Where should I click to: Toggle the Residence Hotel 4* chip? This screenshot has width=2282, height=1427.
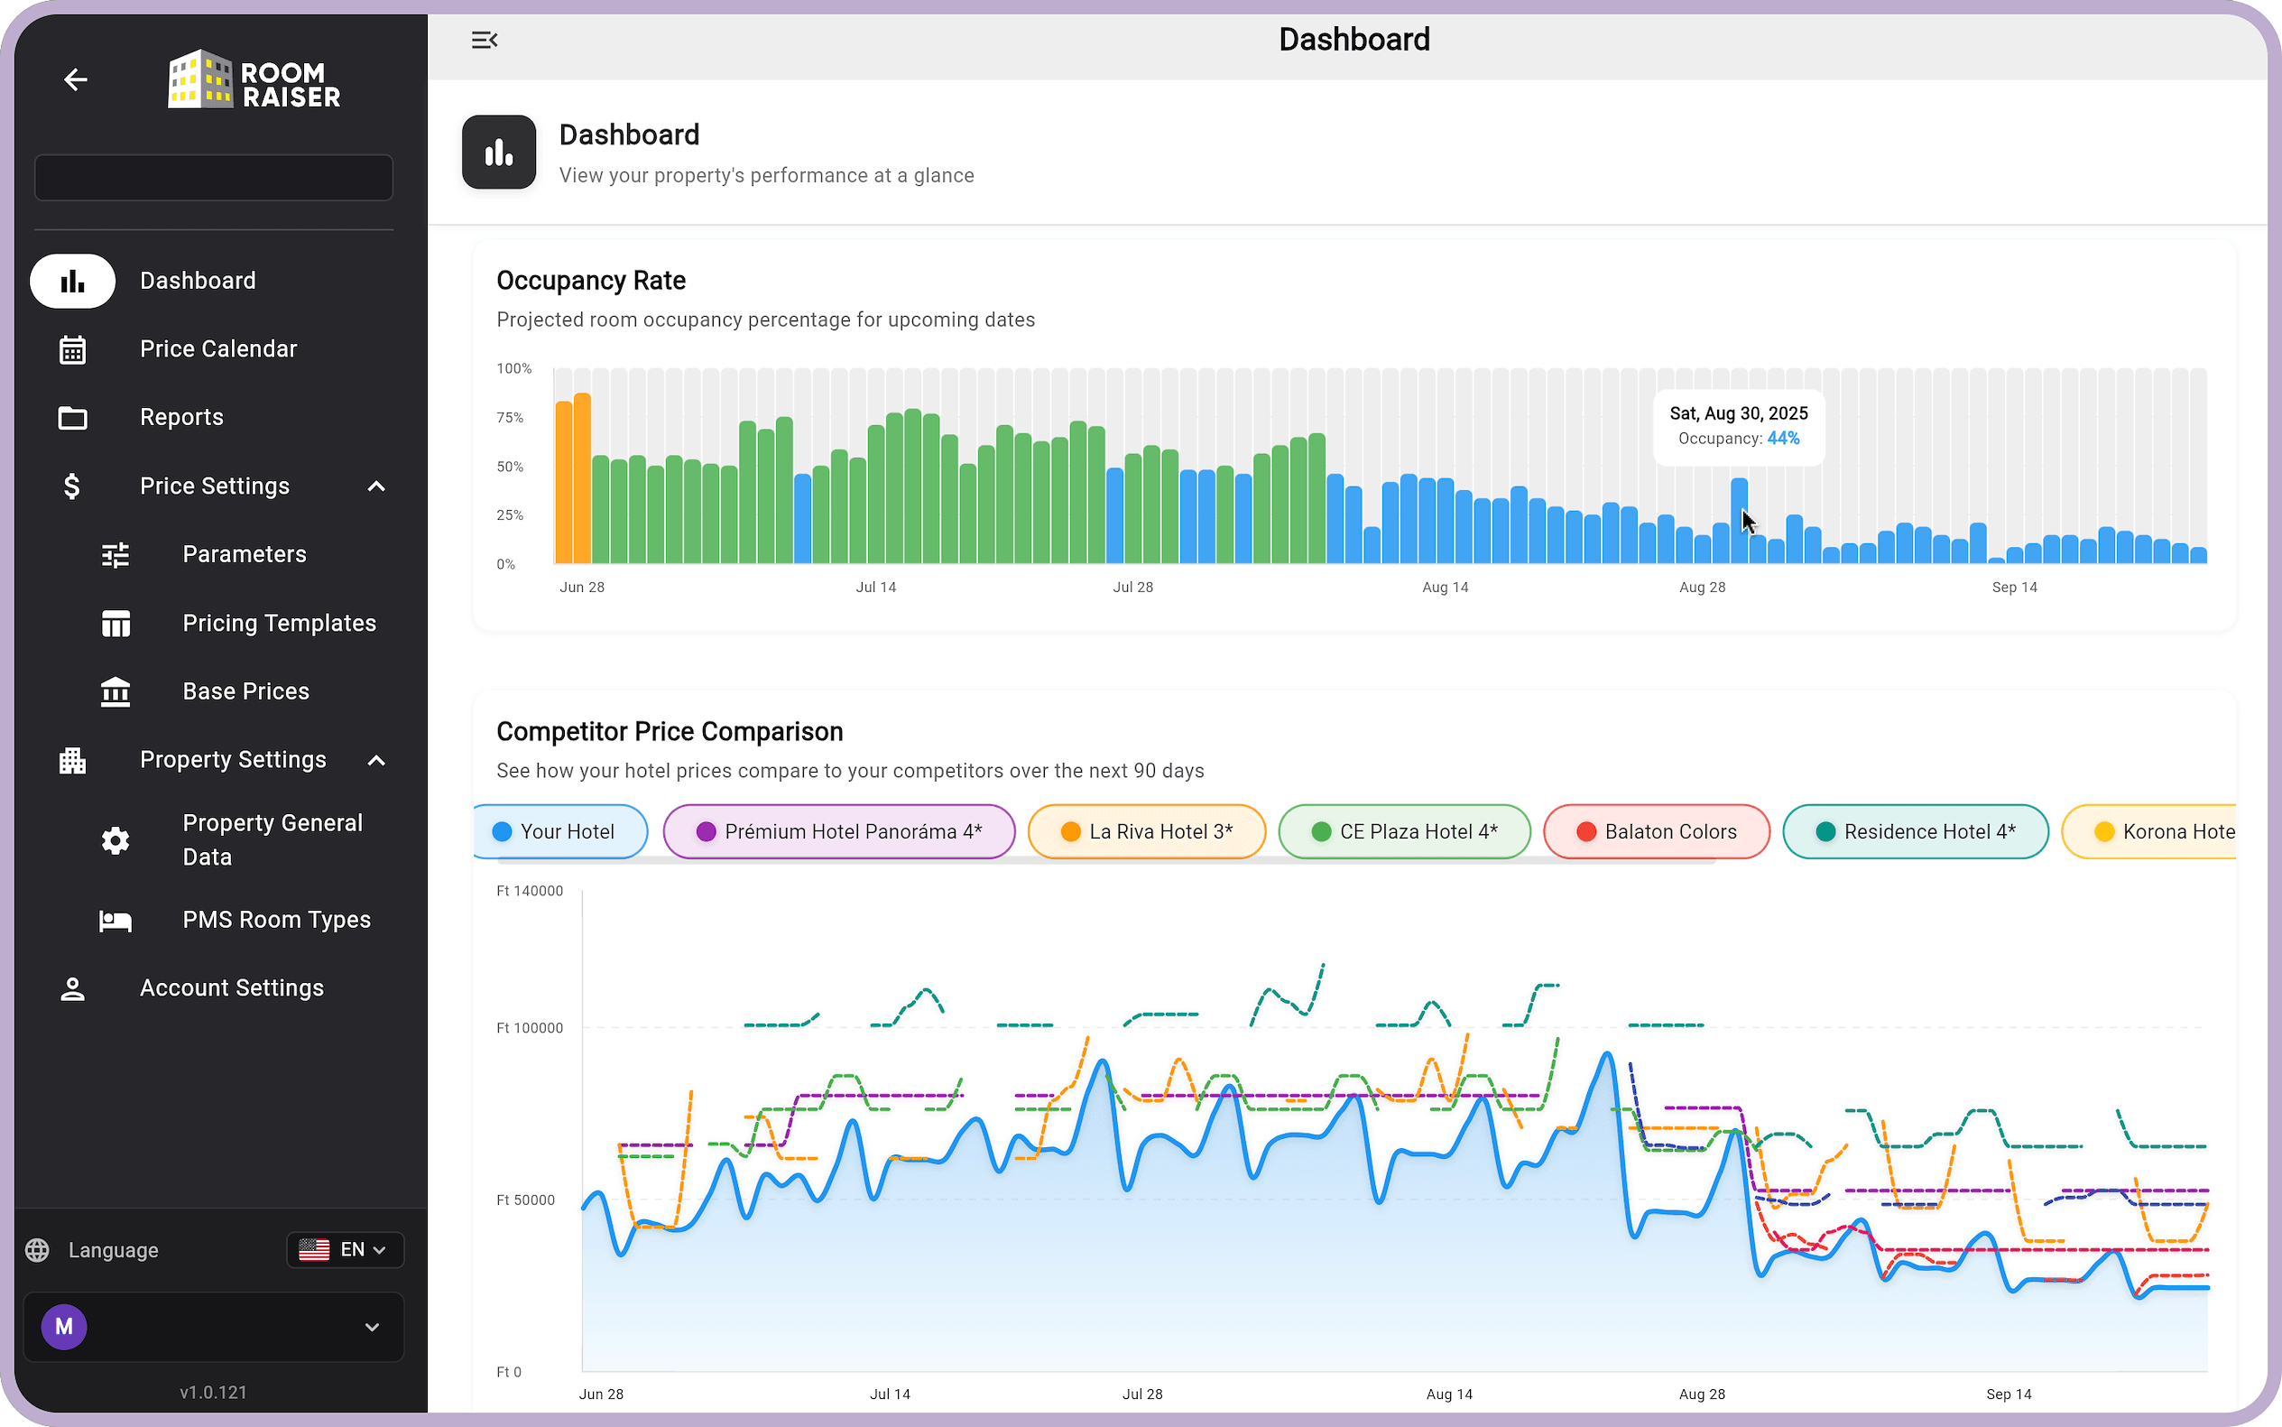[1915, 831]
